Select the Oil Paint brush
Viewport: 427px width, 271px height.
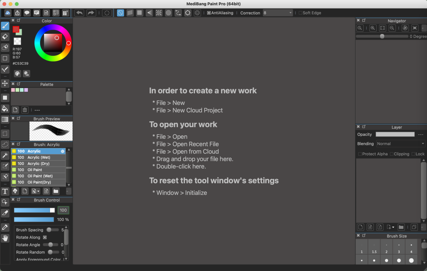tap(35, 170)
